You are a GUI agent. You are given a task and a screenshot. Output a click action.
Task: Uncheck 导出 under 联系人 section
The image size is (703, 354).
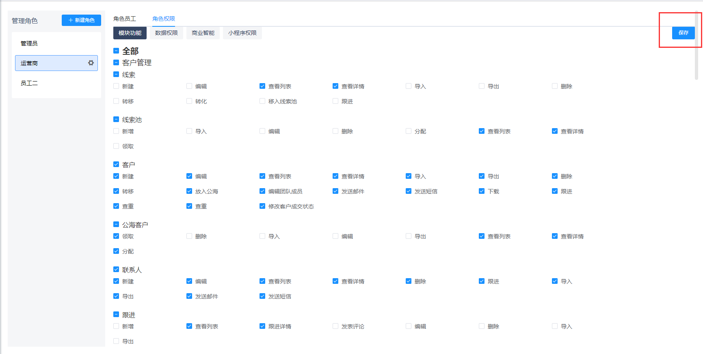coord(116,296)
